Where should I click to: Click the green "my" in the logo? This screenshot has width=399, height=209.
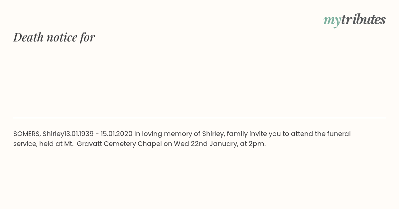point(332,20)
